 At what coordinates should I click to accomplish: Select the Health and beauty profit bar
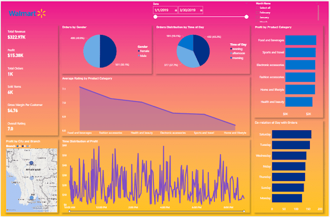coord(299,102)
